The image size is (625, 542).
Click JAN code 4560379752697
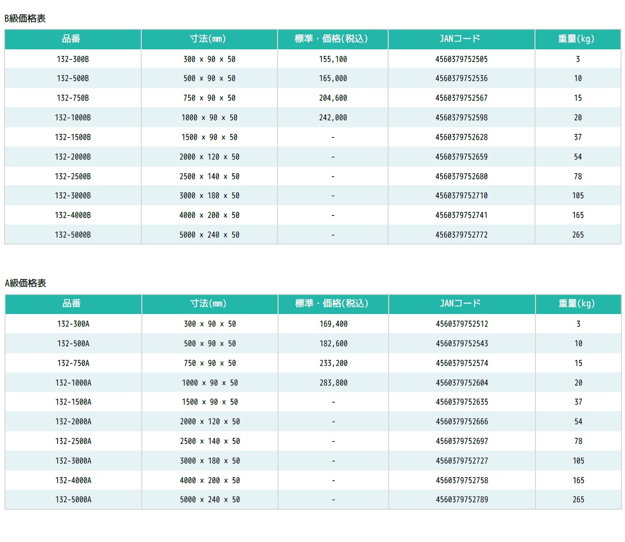(462, 441)
